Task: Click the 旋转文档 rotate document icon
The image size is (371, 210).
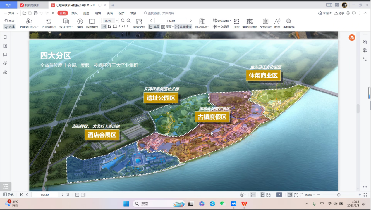Action: coord(139,22)
